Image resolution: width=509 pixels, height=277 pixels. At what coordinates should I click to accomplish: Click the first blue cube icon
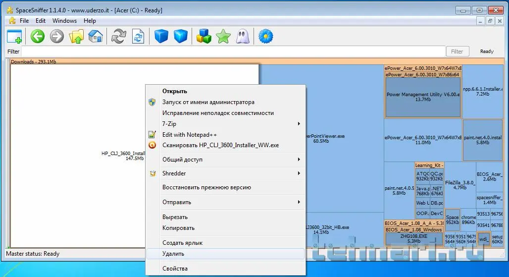(161, 36)
